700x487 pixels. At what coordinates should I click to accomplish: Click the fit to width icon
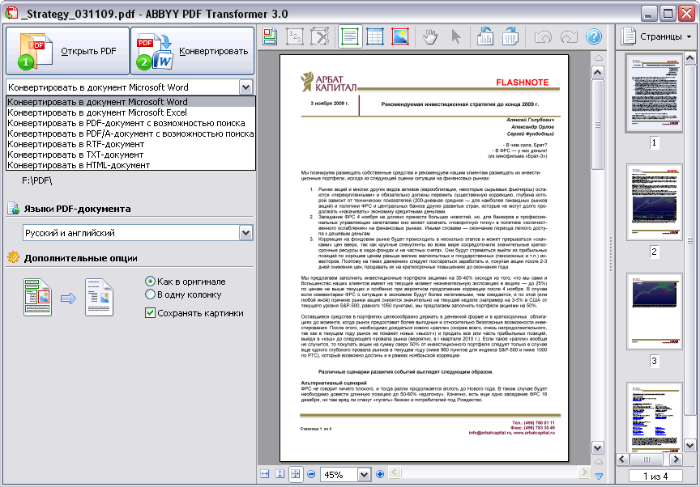point(265,474)
